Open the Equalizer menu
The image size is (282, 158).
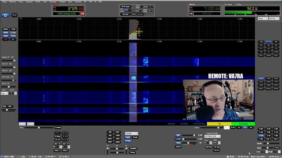click(29, 2)
